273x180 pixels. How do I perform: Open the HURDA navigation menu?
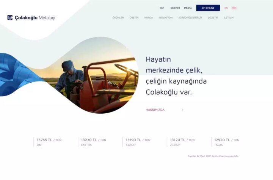149,17
